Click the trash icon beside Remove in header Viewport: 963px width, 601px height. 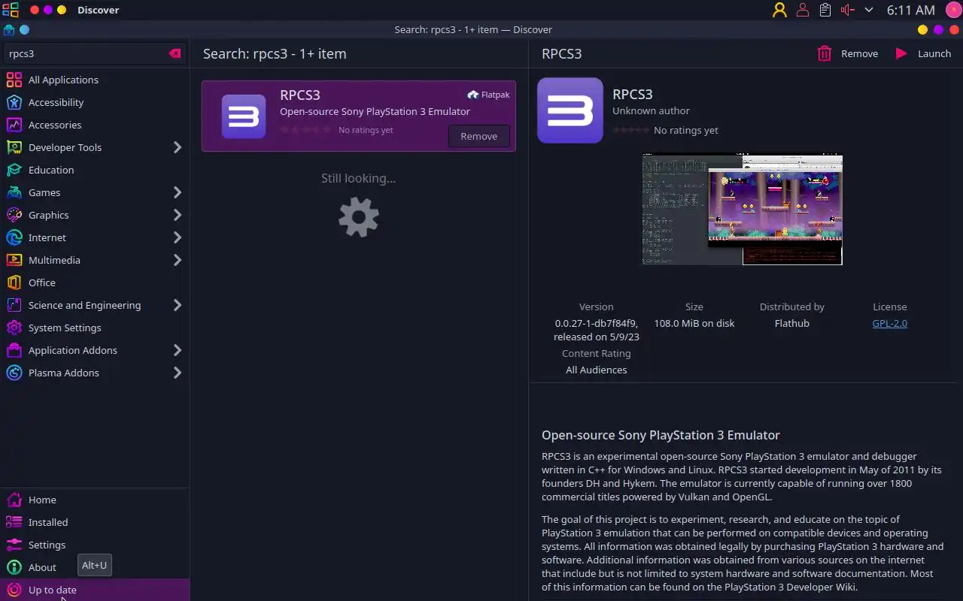pyautogui.click(x=825, y=53)
